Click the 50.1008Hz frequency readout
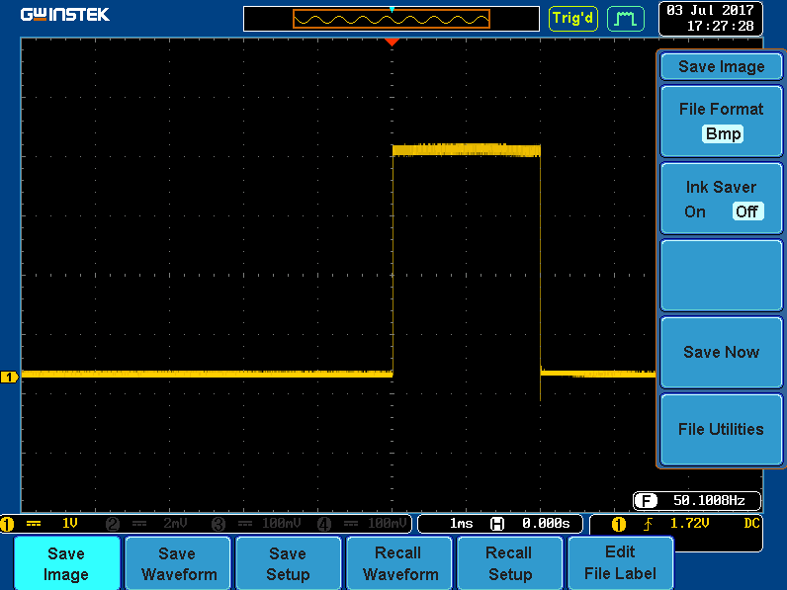 [x=709, y=500]
